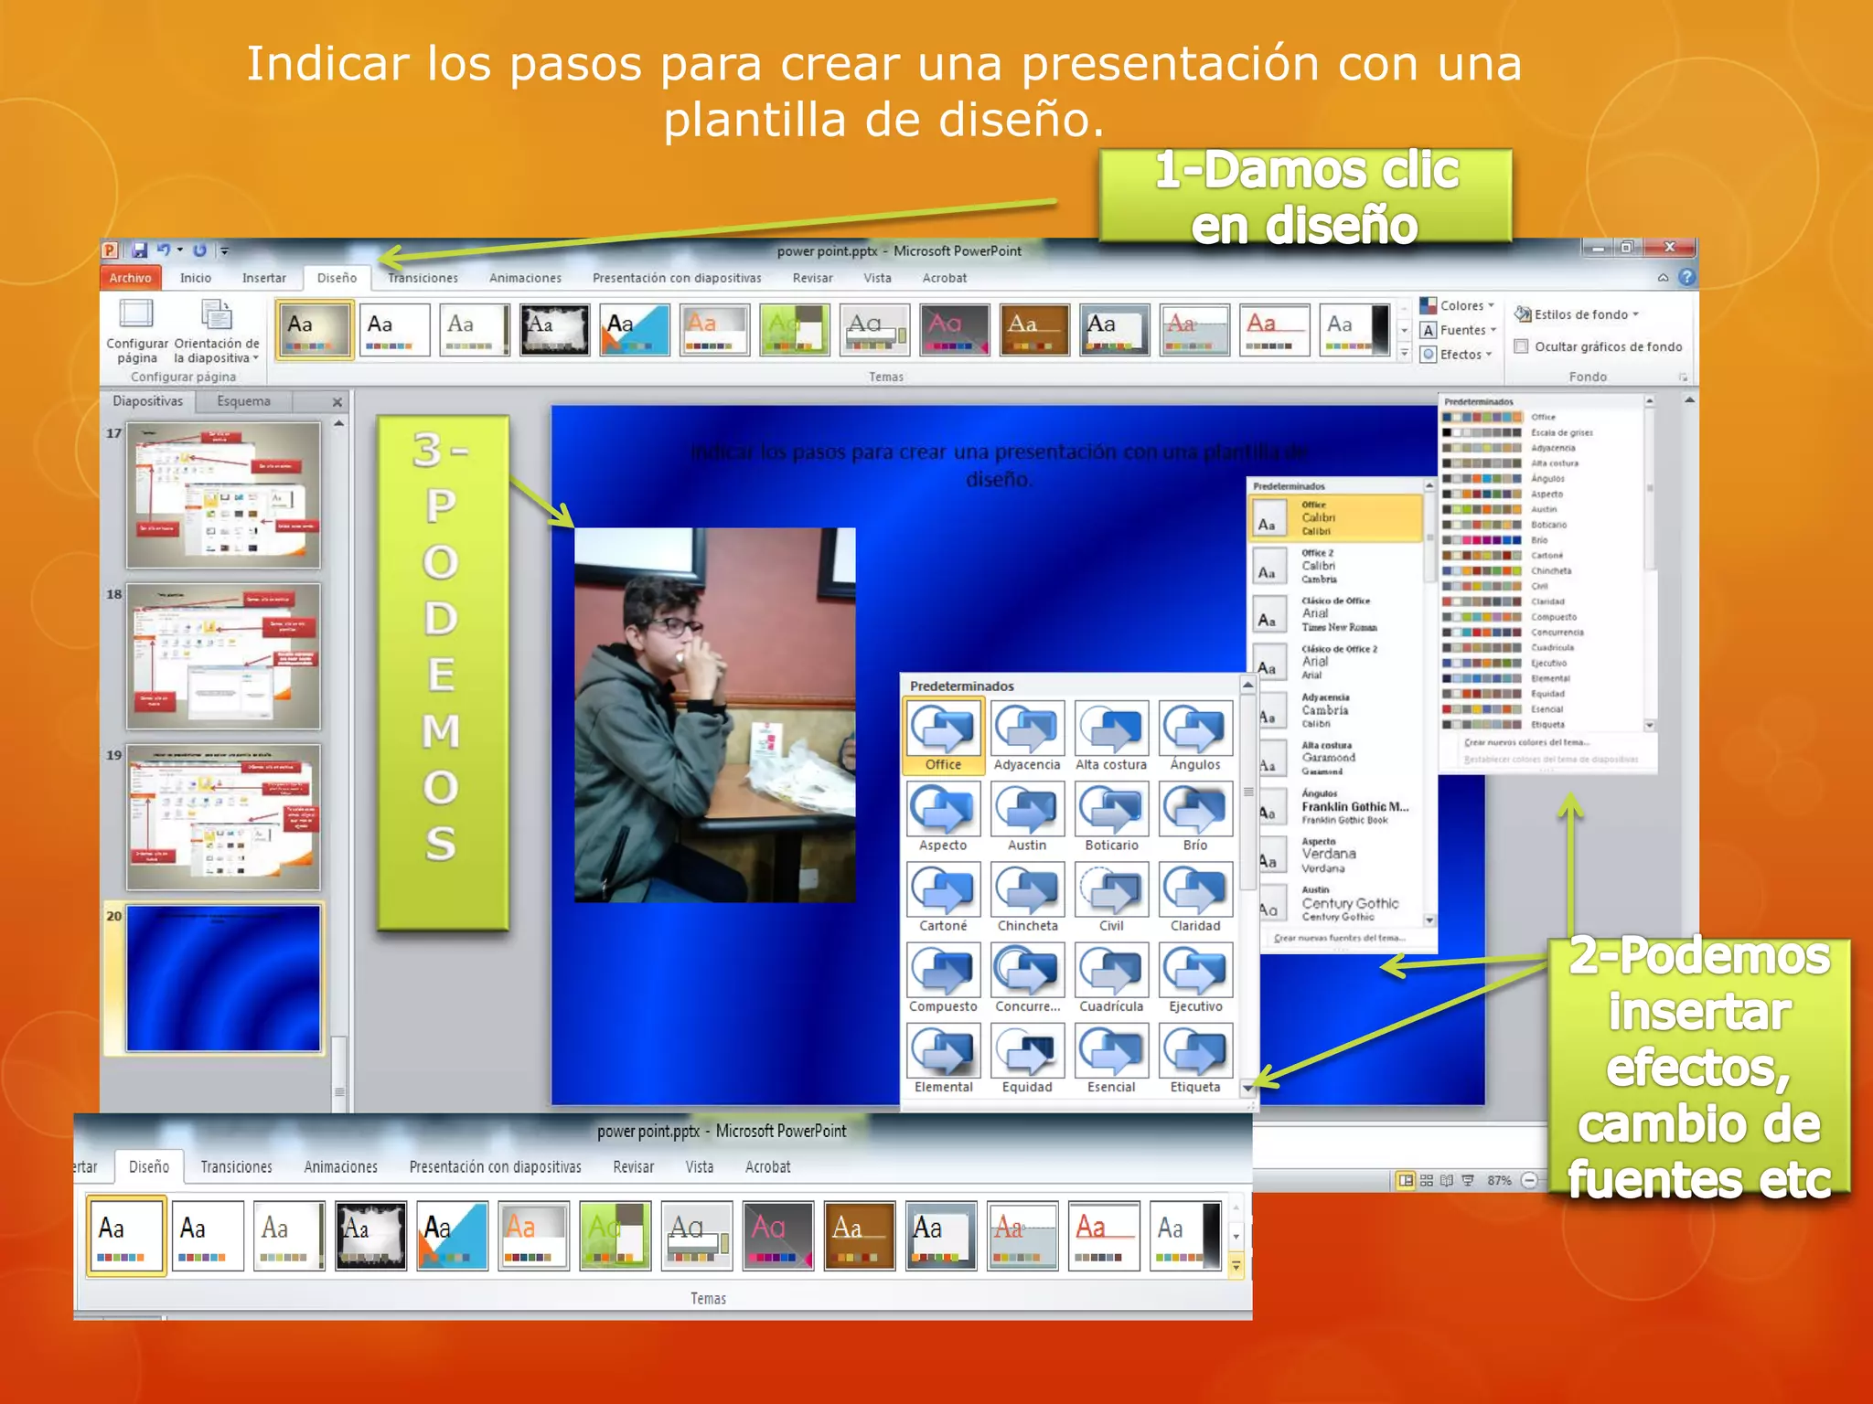This screenshot has height=1404, width=1873.
Task: Select the Cartoné effect
Action: (x=943, y=898)
